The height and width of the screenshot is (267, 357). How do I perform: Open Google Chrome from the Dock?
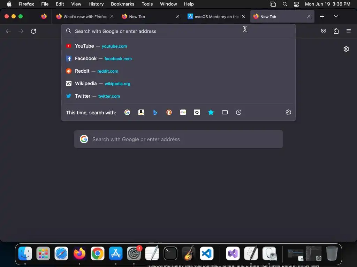point(98,253)
